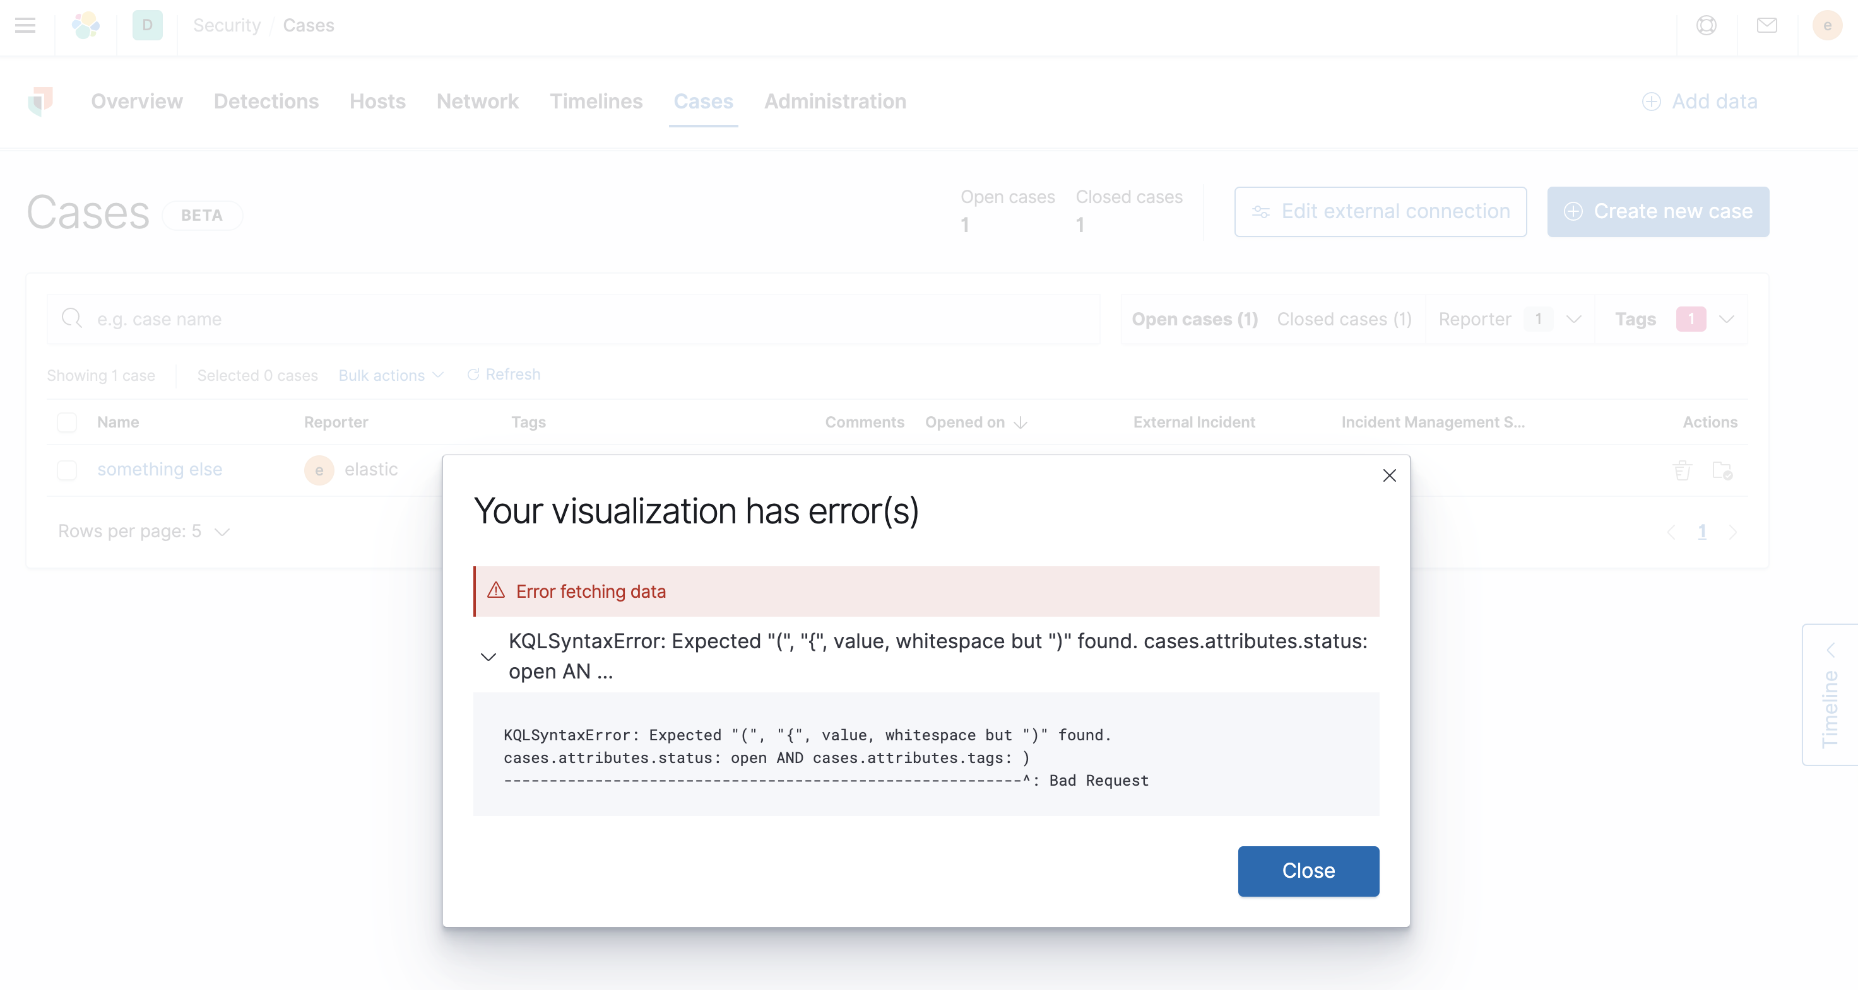Open the hamburger navigation menu
1858x990 pixels.
point(25,25)
